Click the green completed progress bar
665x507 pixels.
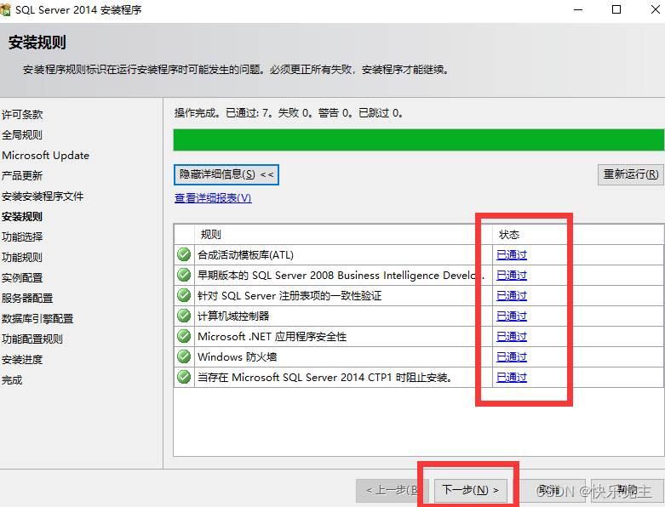point(419,140)
